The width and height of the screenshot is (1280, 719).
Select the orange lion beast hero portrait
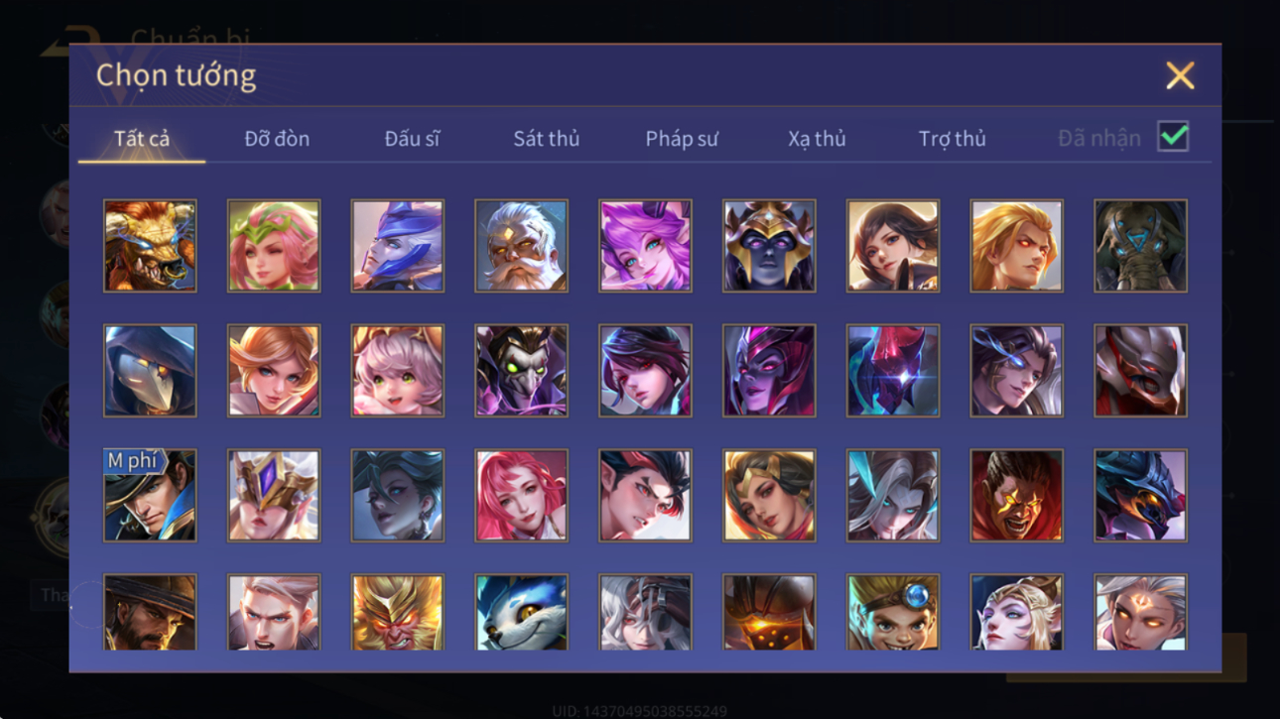pyautogui.click(x=150, y=246)
